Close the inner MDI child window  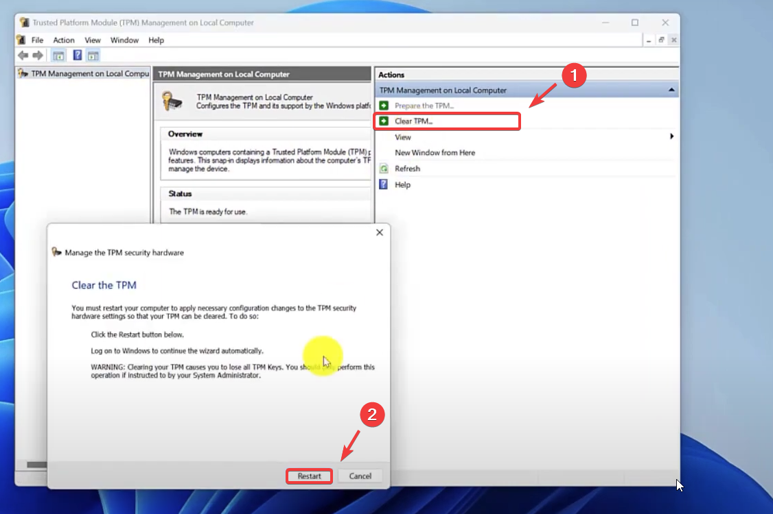(674, 40)
